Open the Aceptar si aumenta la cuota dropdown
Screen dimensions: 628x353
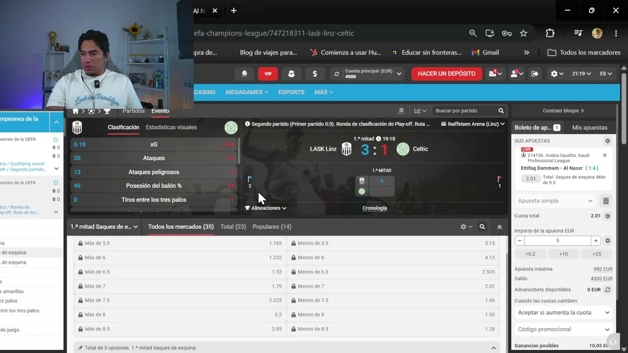563,313
